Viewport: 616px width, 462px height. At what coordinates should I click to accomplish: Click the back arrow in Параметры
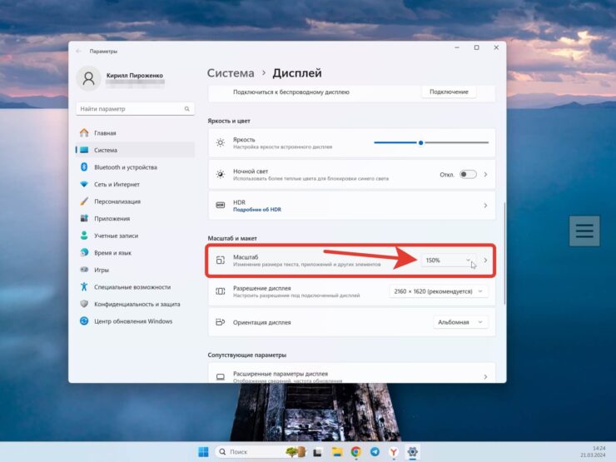80,51
